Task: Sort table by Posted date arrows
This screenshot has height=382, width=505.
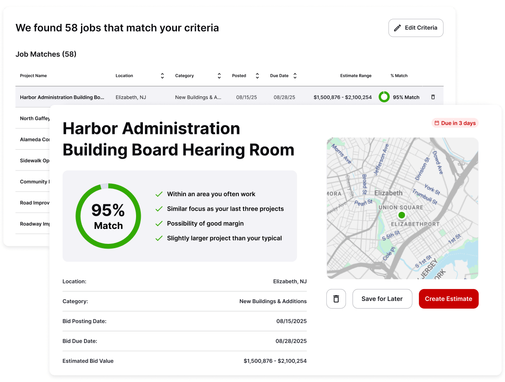Action: 257,76
